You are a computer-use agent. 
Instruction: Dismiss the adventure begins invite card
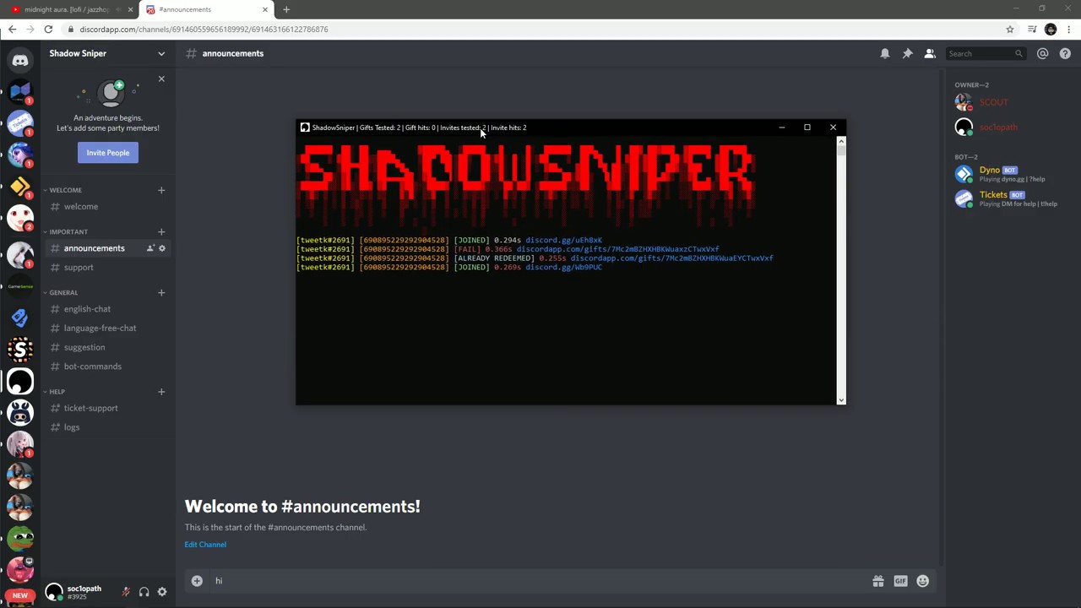161,79
